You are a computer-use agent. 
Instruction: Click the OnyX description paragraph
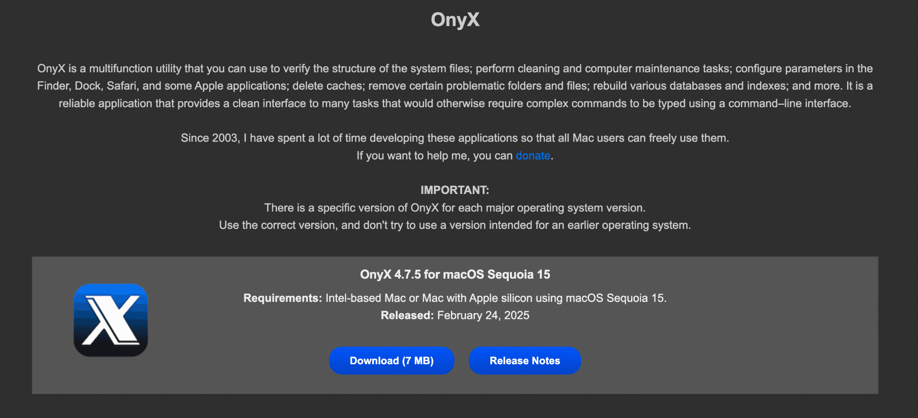(x=455, y=86)
